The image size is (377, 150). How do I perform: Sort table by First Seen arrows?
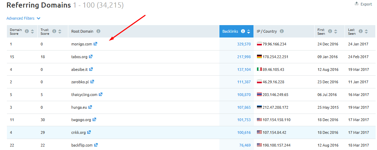pyautogui.click(x=336, y=31)
